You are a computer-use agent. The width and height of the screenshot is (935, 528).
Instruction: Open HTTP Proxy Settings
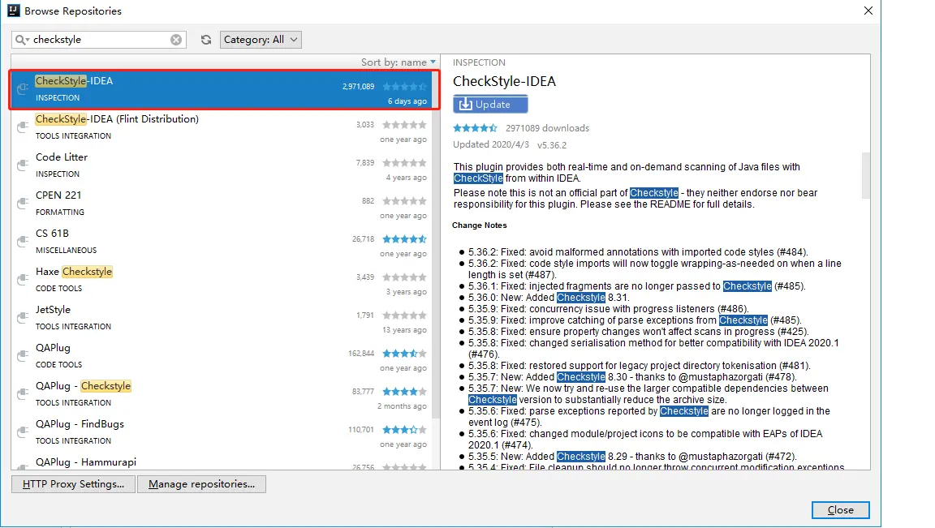[x=73, y=484]
